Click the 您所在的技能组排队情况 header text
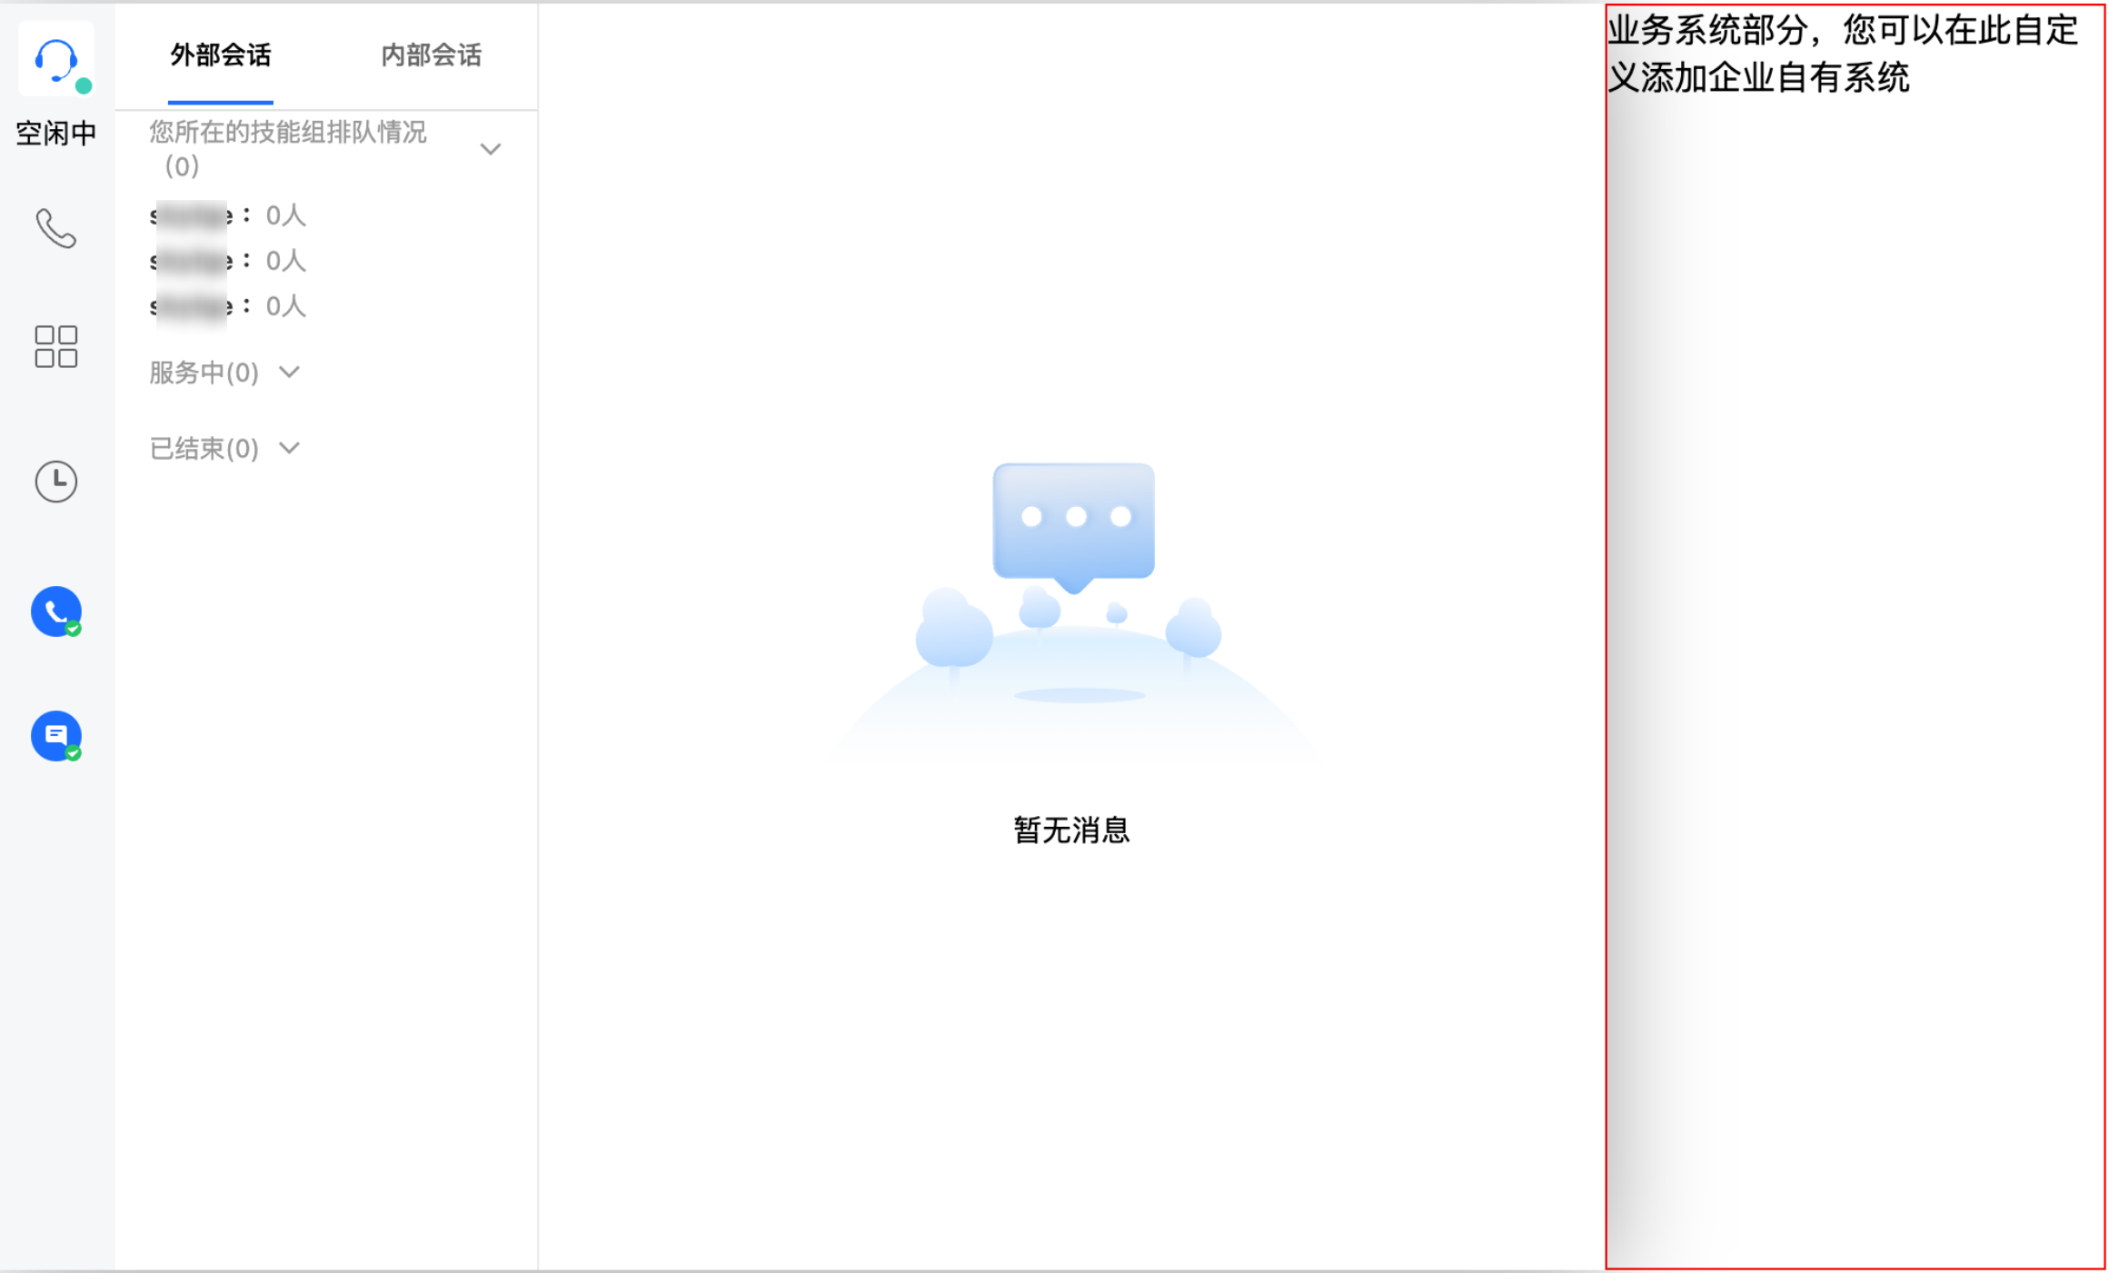The image size is (2109, 1273). [287, 133]
